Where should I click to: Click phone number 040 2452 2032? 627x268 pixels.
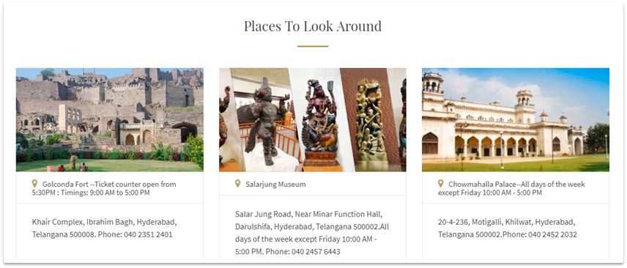point(552,234)
